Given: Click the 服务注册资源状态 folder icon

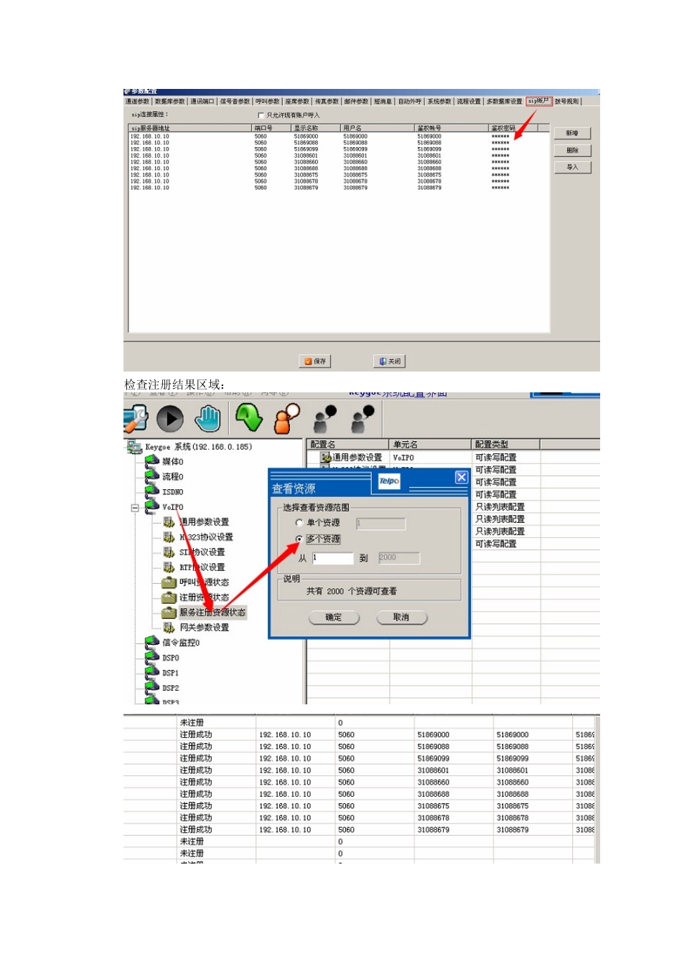Looking at the screenshot, I should (x=169, y=612).
